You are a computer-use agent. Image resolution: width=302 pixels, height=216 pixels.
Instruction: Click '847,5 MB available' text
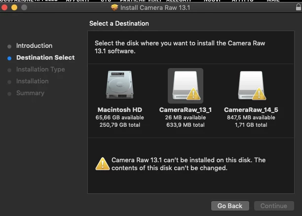[251, 117]
